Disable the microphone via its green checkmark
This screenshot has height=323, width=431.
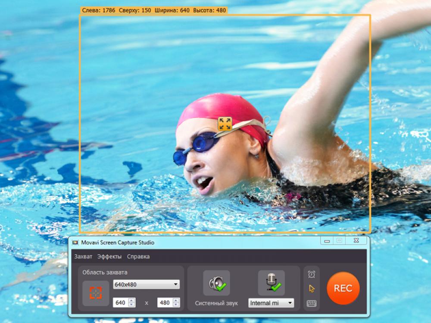point(277,288)
